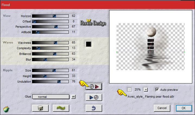The width and height of the screenshot is (195, 115).
Task: Zoom in preview with plus button
Action: (146, 90)
